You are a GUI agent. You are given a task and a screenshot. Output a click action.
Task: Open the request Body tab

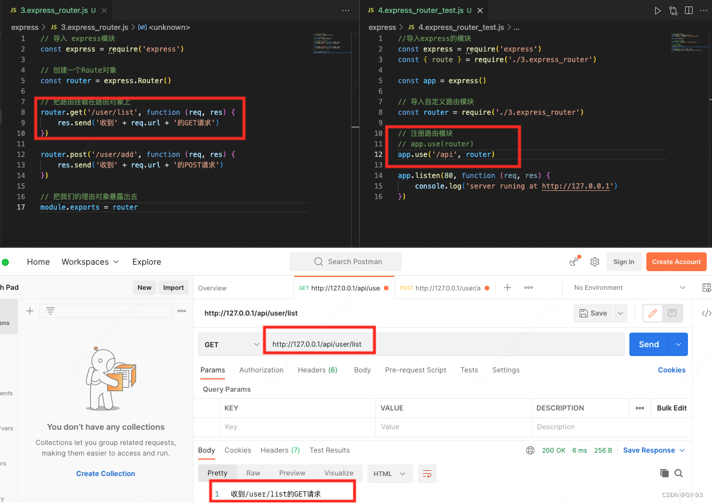click(362, 370)
